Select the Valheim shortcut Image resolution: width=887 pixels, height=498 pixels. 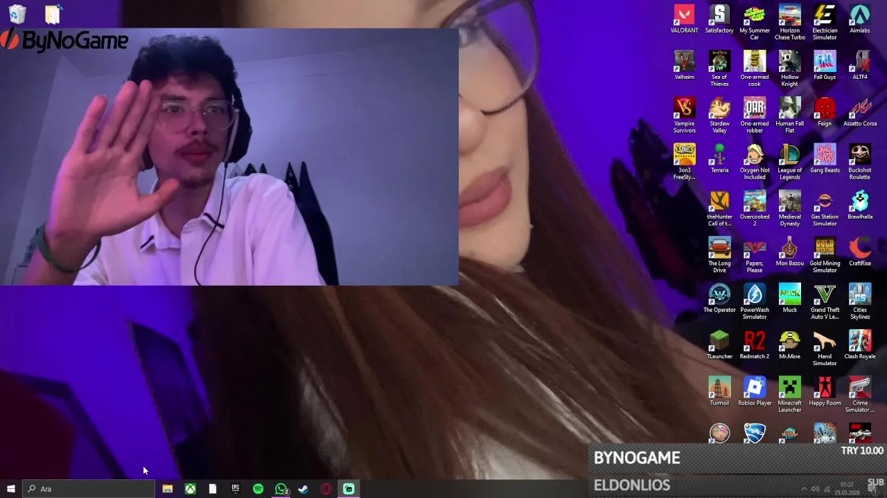(684, 65)
